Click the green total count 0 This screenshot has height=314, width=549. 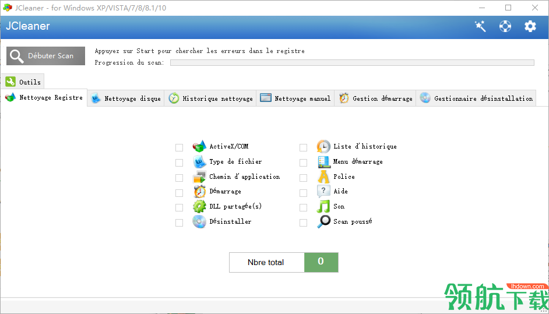coord(321,262)
